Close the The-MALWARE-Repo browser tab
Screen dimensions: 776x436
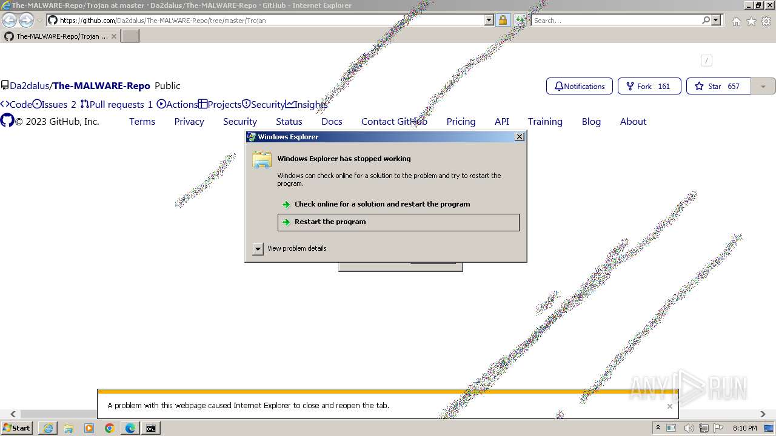tap(113, 36)
